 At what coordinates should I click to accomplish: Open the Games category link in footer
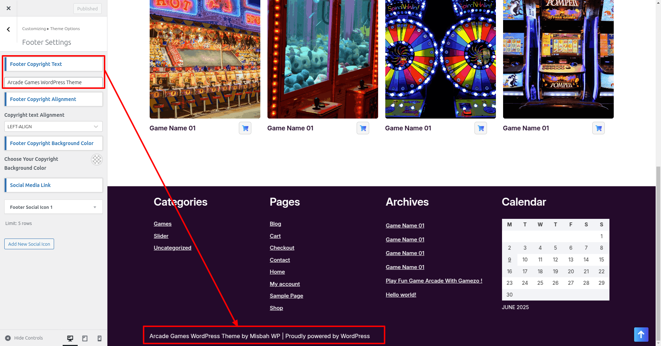coord(163,224)
